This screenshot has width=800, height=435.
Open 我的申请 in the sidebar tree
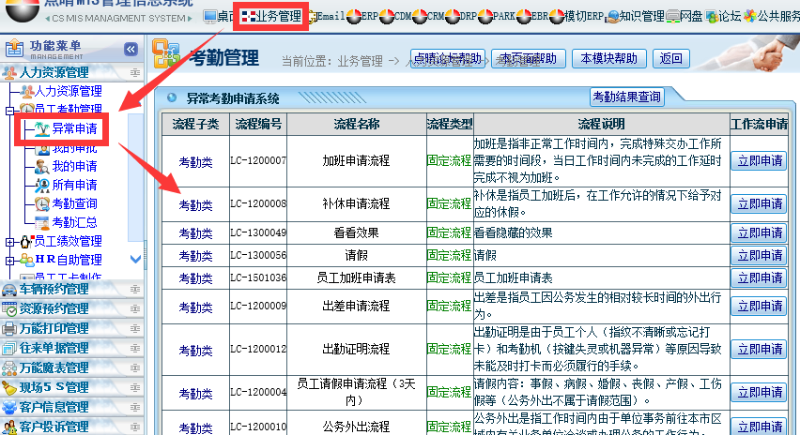pyautogui.click(x=73, y=166)
